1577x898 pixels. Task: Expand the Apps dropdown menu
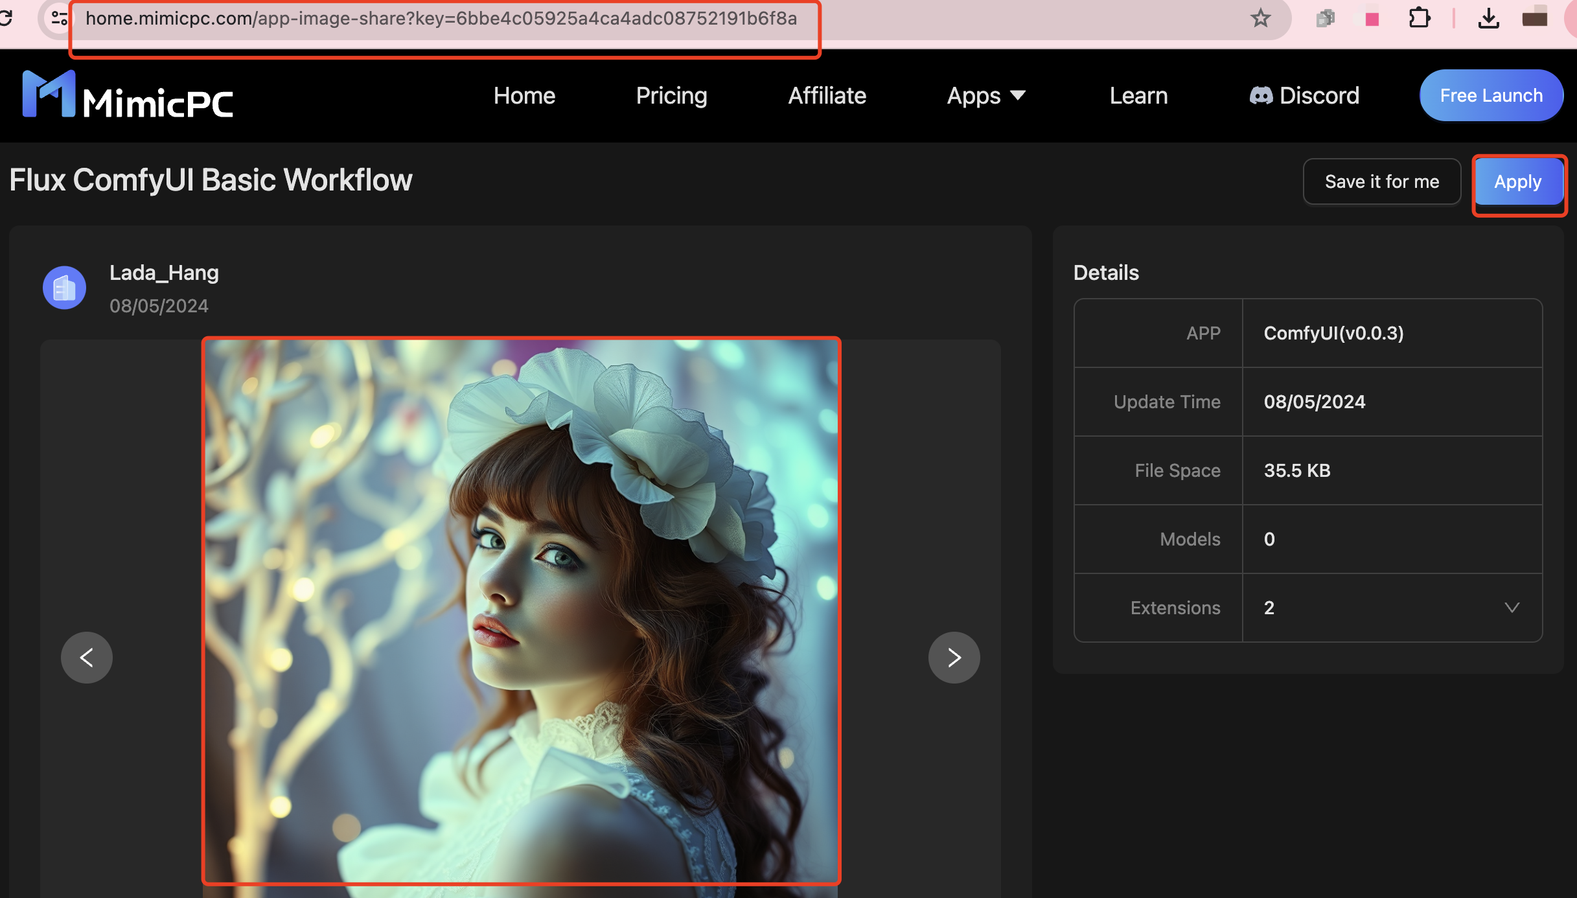[x=986, y=96]
